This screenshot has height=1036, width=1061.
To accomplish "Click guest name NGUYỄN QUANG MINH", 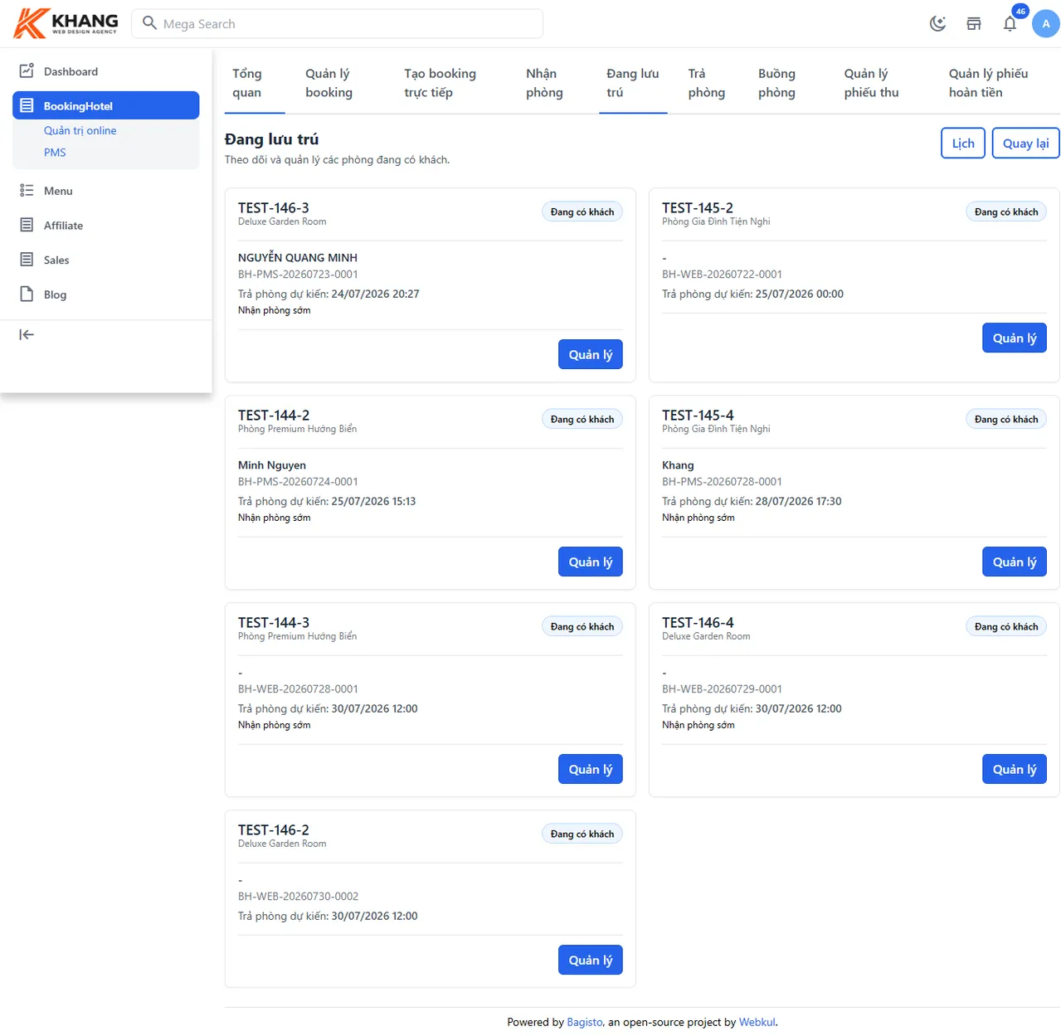I will 298,257.
